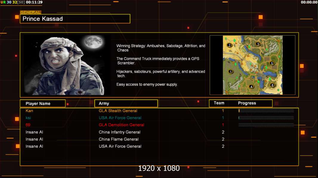
Task: Click the Prince Kassad general portrait
Action: [67, 65]
